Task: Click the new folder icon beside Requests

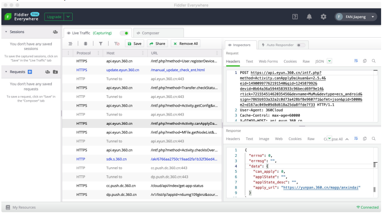Action: [55, 72]
